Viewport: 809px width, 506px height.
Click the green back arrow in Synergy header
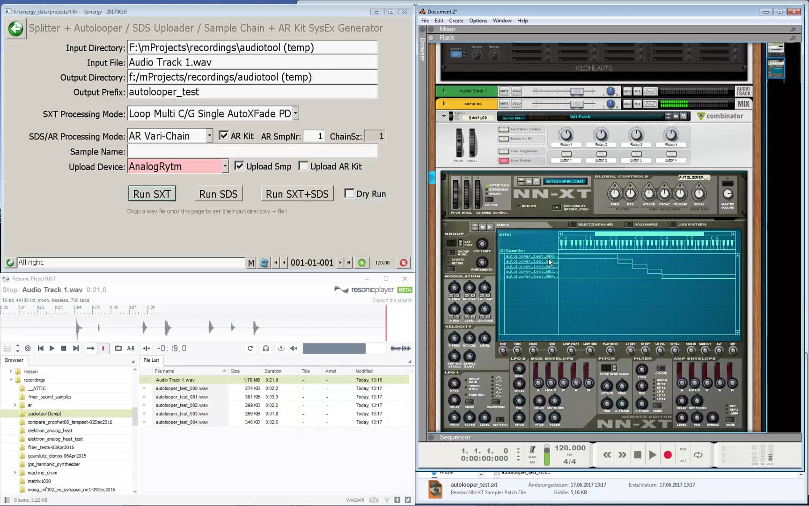(x=16, y=29)
